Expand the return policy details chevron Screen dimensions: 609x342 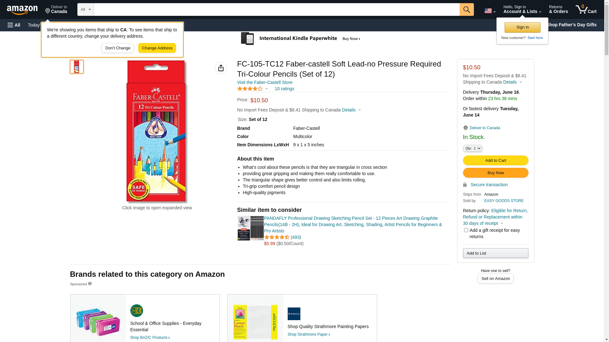pos(502,224)
